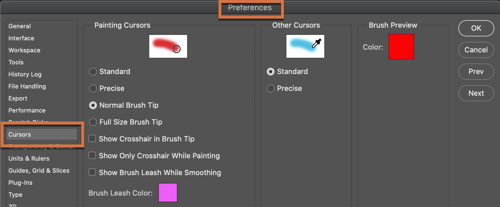
Task: Click the red Brush Preview color swatch
Action: click(401, 47)
